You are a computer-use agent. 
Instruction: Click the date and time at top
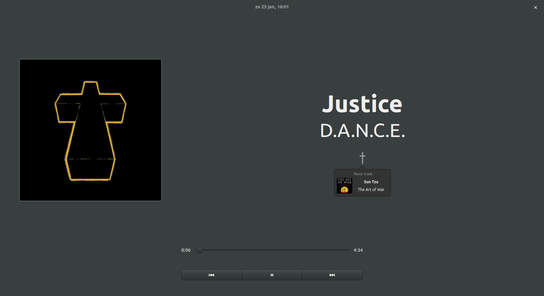pyautogui.click(x=272, y=7)
